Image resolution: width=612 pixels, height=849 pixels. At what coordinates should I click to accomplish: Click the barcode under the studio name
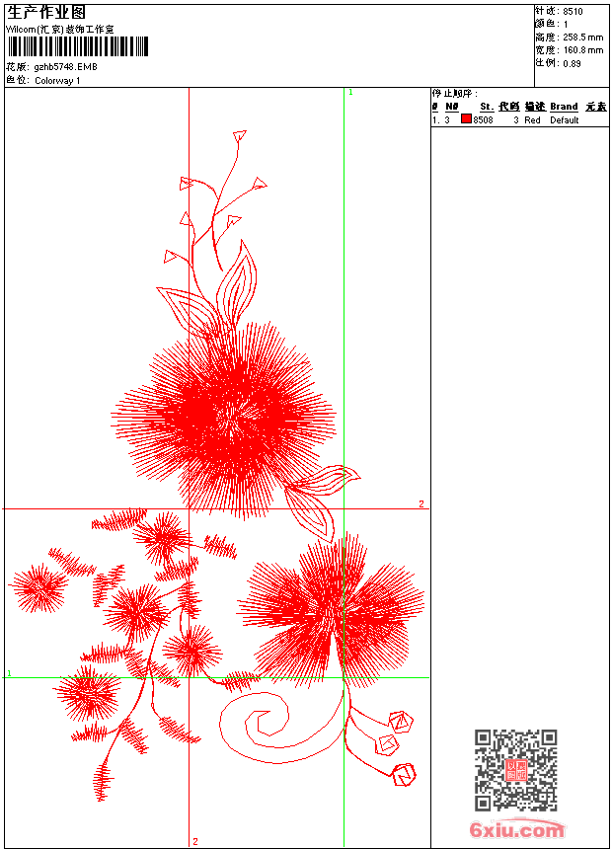tap(78, 46)
